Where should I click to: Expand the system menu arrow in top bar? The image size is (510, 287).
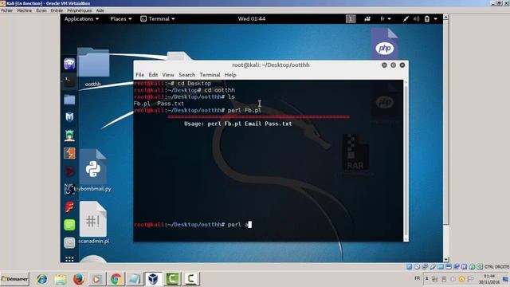(x=436, y=19)
